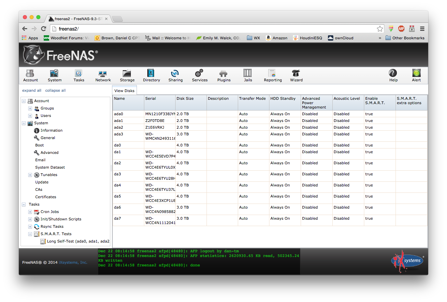Open the Amazon bookmark
The width and height of the screenshot is (447, 302).
click(276, 38)
